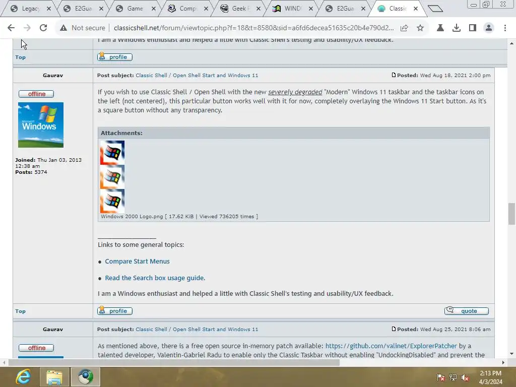This screenshot has width=516, height=387.
Task: Open the bottom Windows 2000 logo attachment
Action: click(112, 201)
